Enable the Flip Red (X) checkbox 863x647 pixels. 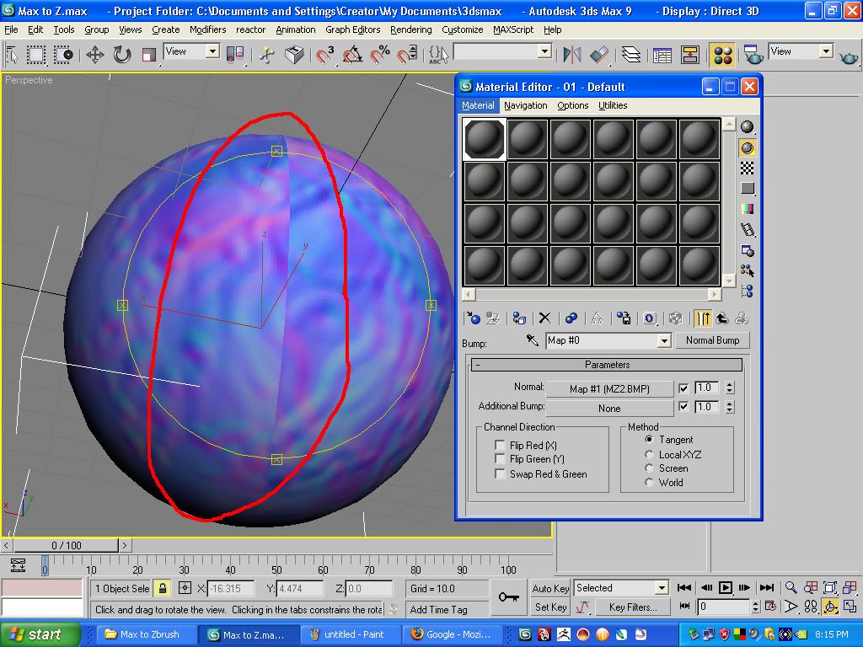click(x=501, y=445)
